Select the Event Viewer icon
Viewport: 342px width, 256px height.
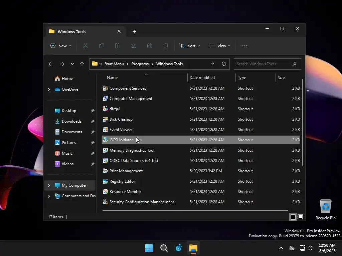(x=105, y=130)
